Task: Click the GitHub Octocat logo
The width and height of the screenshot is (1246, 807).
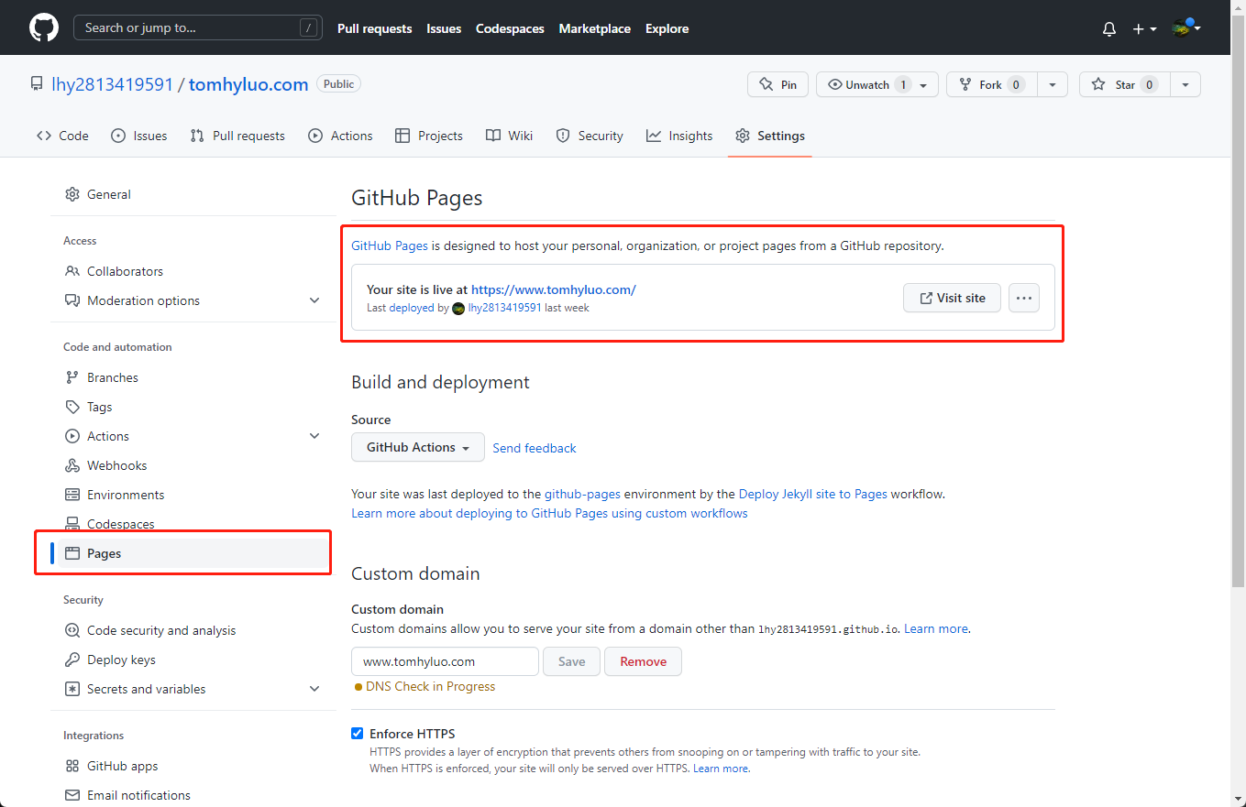Action: (43, 27)
